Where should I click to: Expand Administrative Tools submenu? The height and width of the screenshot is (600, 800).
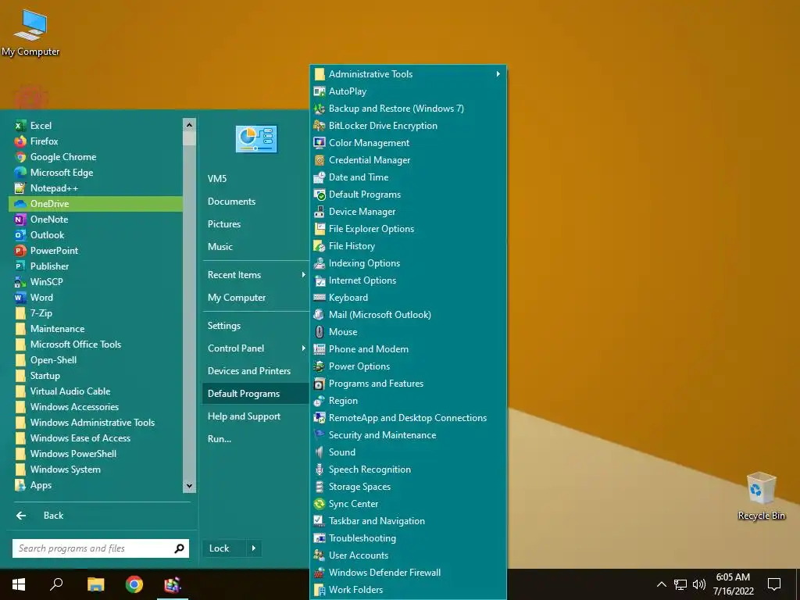[408, 74]
